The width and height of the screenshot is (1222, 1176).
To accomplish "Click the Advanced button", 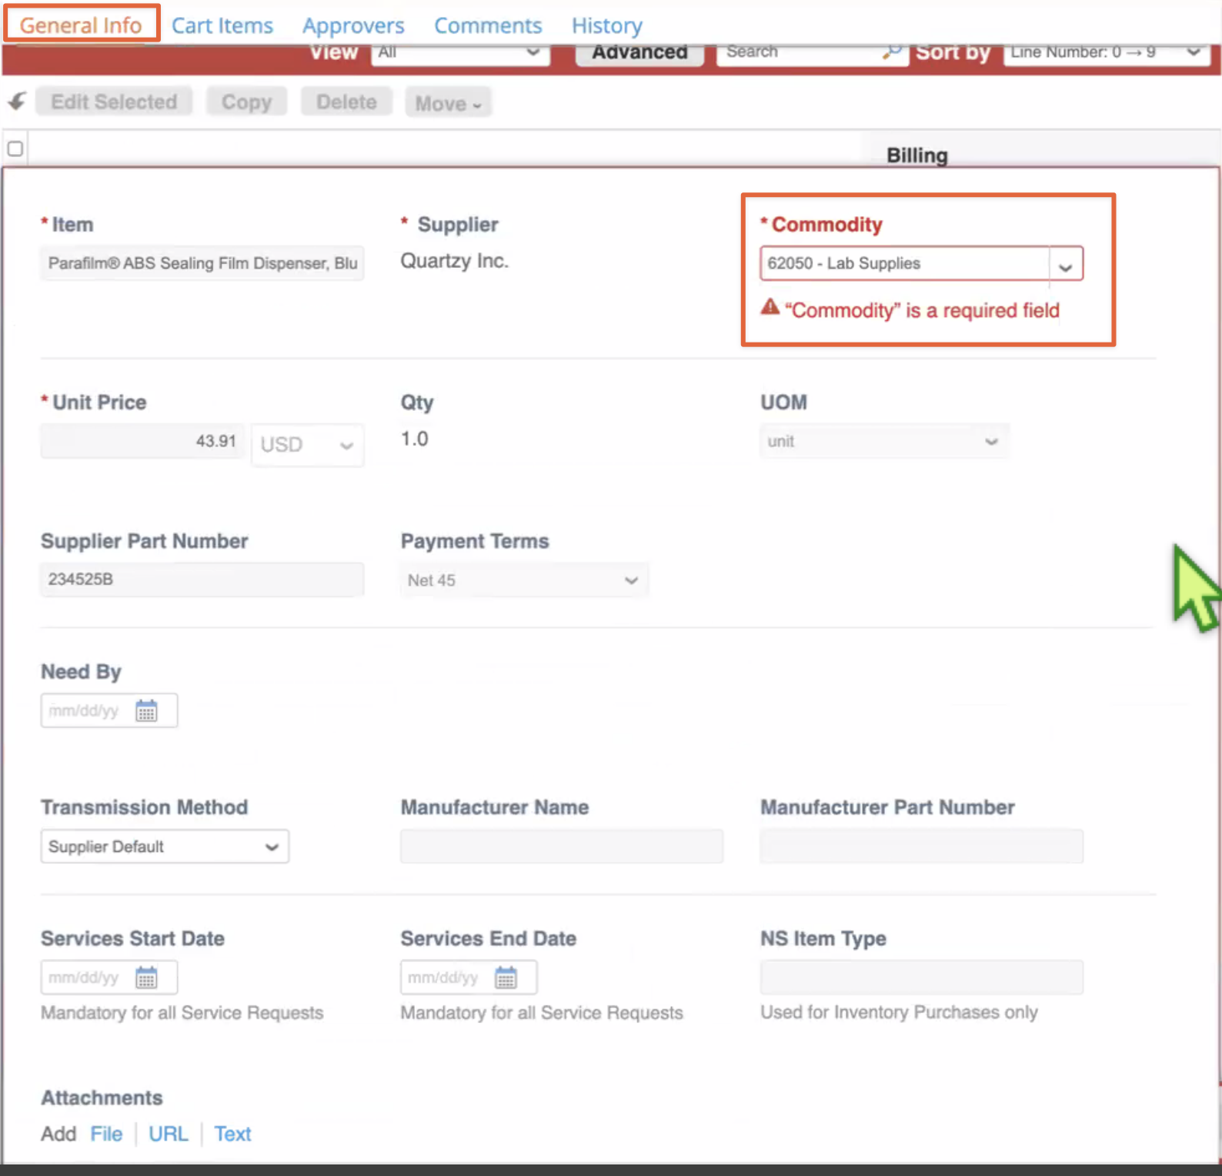I will coord(639,53).
